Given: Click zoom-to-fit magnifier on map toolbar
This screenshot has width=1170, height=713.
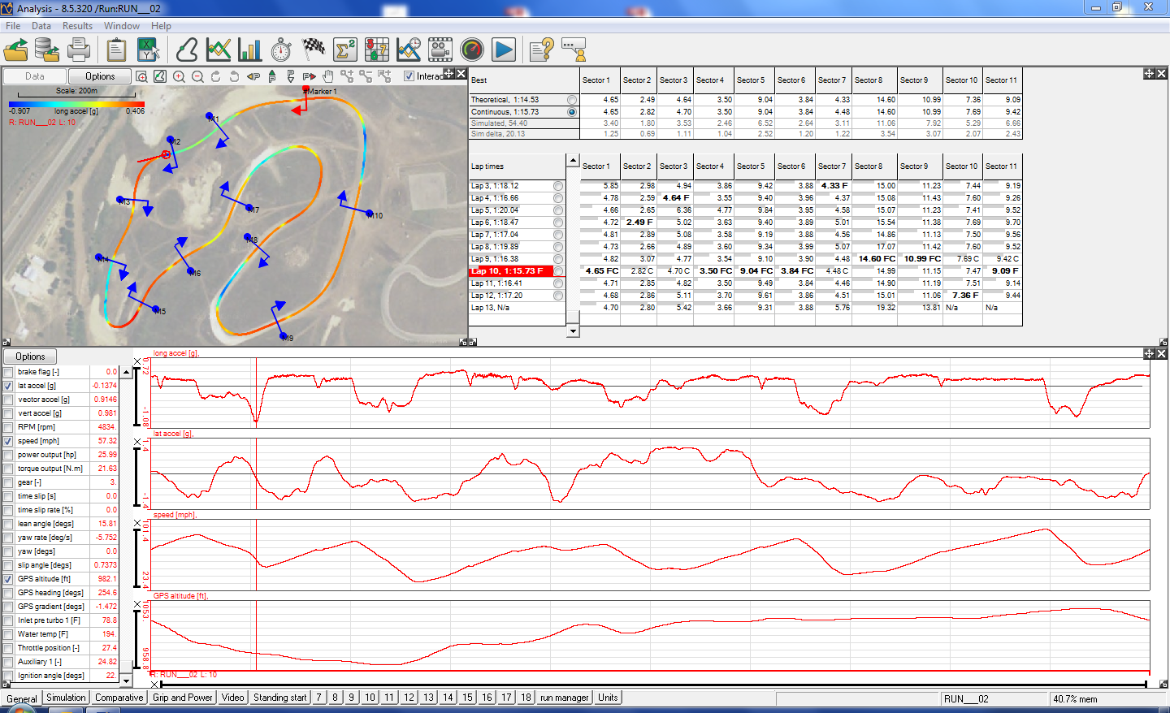Looking at the screenshot, I should tap(141, 76).
